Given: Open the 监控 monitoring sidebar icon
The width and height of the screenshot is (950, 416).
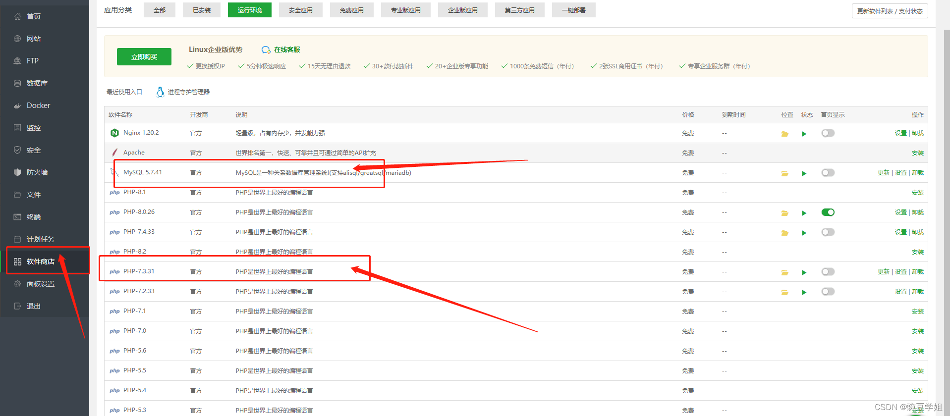Looking at the screenshot, I should point(17,128).
